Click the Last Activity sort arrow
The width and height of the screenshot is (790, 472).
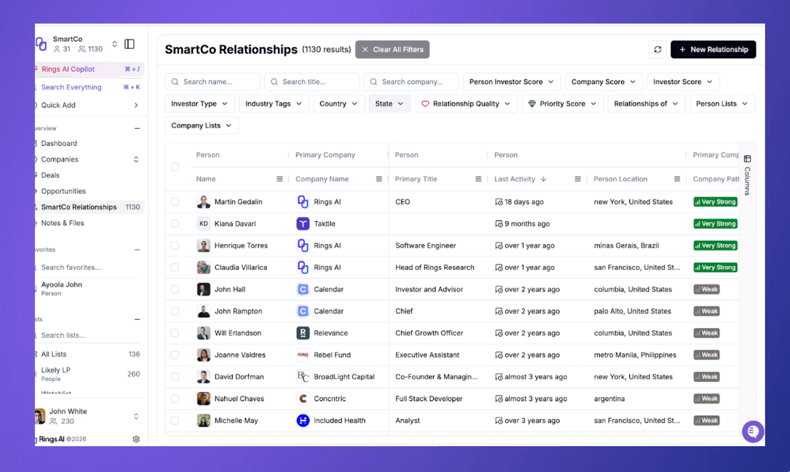(x=543, y=179)
